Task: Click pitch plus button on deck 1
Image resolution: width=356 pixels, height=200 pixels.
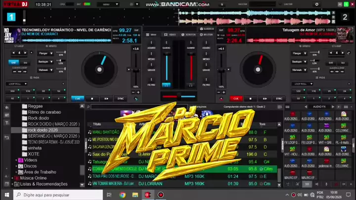Action: (x=138, y=92)
